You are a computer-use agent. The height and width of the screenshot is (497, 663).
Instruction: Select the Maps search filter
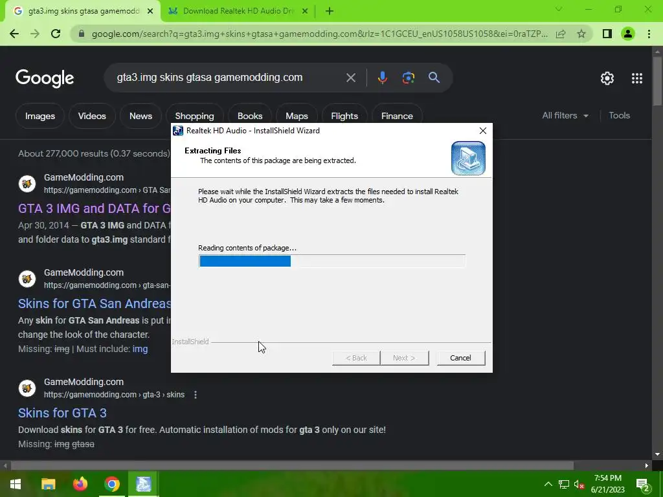click(297, 116)
